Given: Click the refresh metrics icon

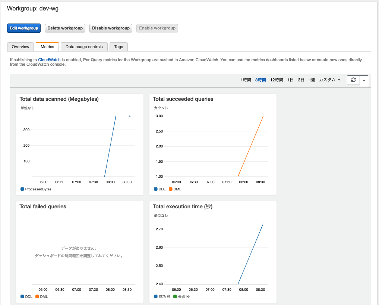Looking at the screenshot, I should [x=353, y=80].
